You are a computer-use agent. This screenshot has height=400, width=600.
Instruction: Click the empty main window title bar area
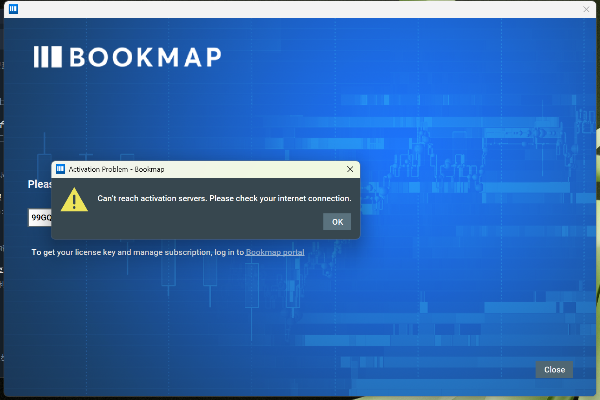pyautogui.click(x=299, y=9)
